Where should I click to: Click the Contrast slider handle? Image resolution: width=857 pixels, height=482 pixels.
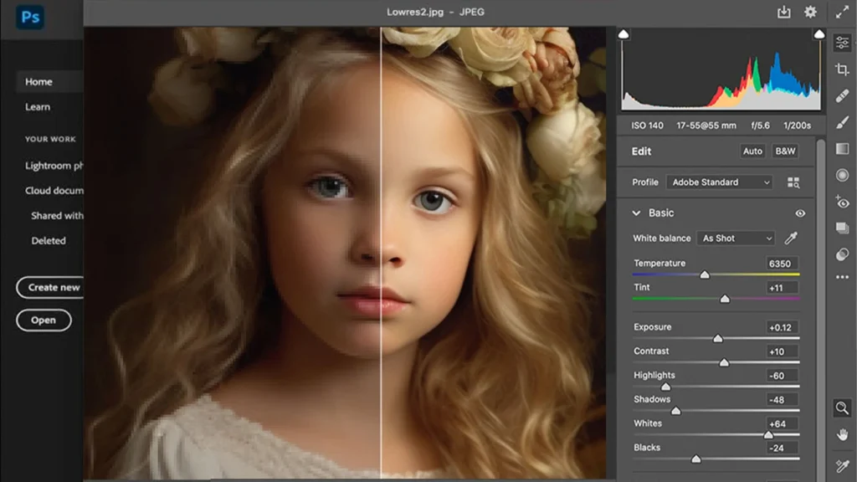(724, 362)
